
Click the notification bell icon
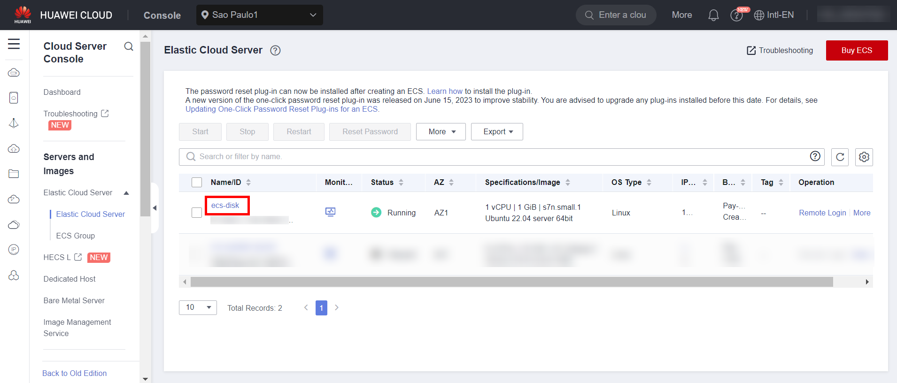coord(713,15)
